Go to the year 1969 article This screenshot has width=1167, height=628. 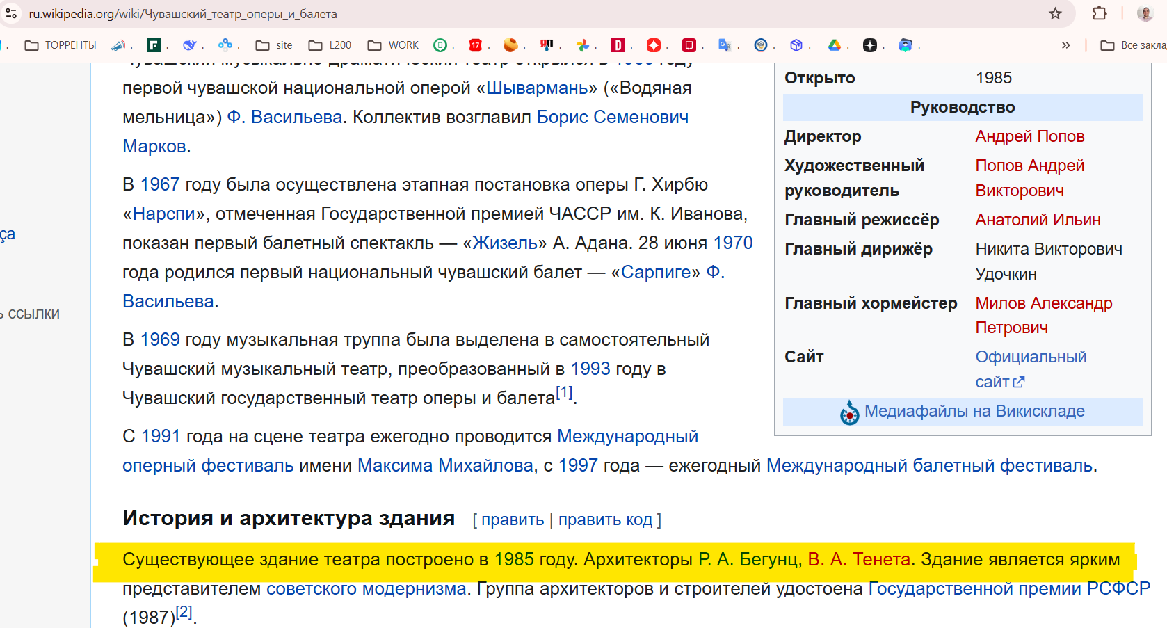point(160,339)
